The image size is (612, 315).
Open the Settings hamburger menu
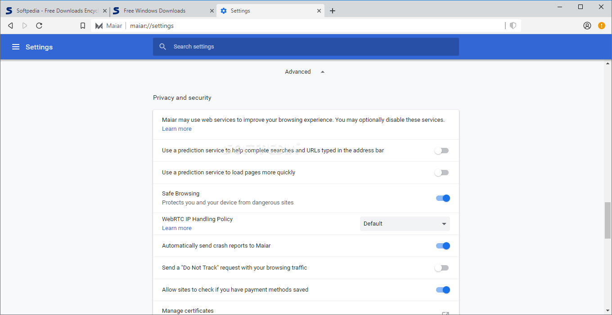pos(16,47)
